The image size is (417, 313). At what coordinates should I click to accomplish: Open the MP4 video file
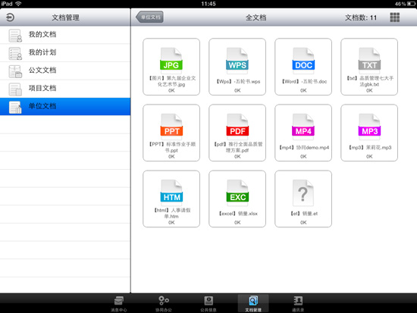pos(303,133)
